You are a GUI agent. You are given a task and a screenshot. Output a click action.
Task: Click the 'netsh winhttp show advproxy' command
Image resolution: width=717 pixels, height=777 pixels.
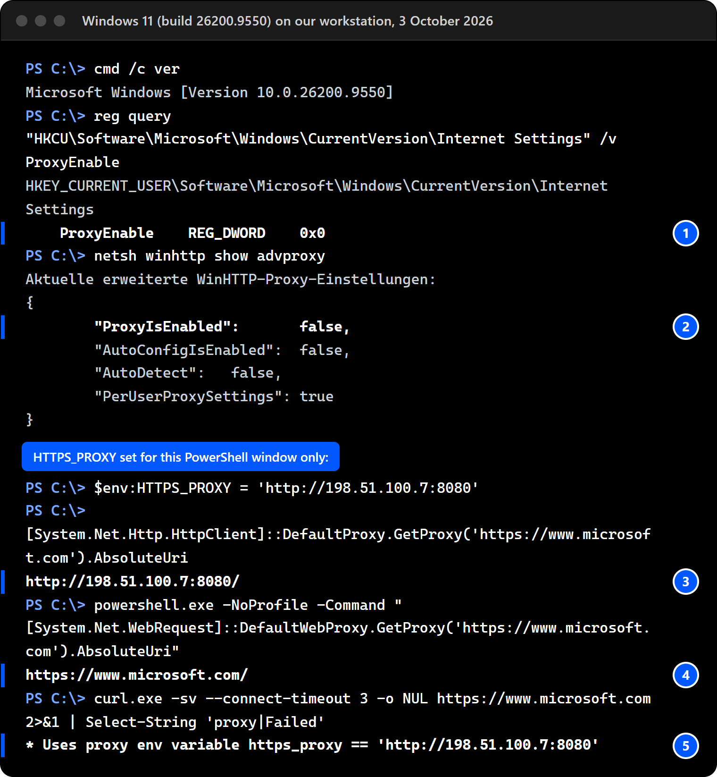[x=209, y=256]
